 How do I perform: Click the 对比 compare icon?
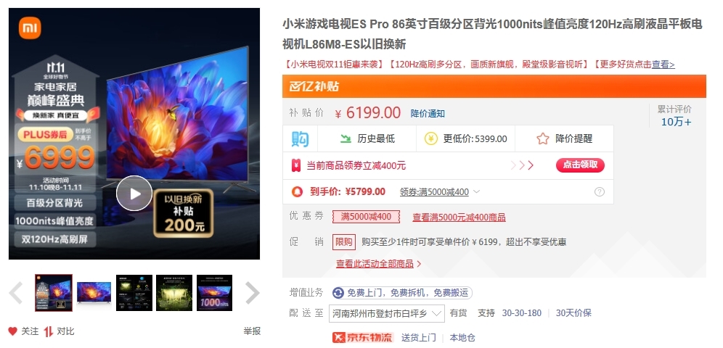coord(49,331)
